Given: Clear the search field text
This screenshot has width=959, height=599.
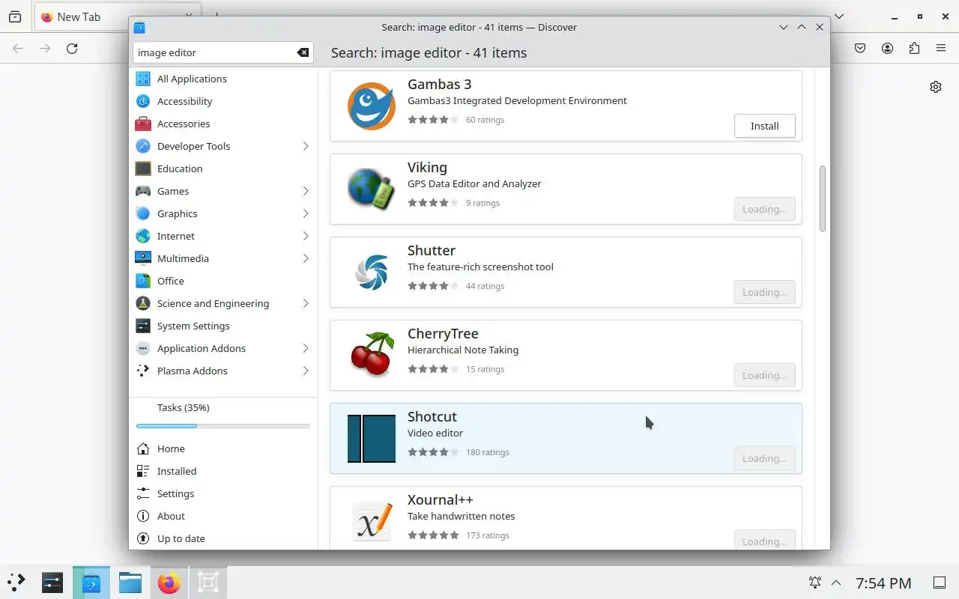Looking at the screenshot, I should point(303,52).
